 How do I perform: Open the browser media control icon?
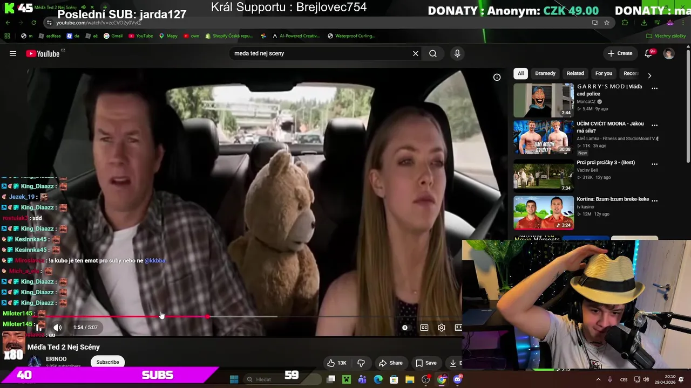[x=657, y=23]
